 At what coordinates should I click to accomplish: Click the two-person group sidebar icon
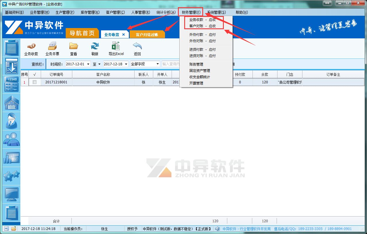coord(11,139)
